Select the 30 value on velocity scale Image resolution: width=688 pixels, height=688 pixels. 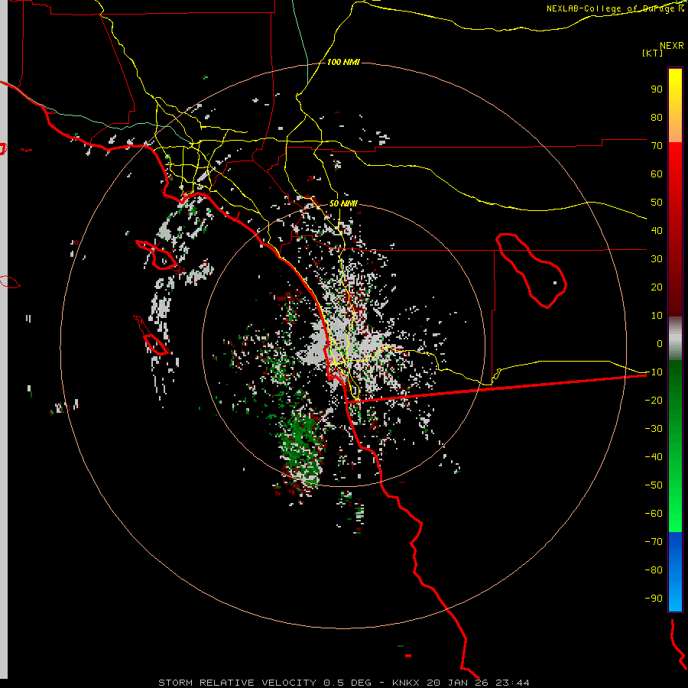click(657, 259)
